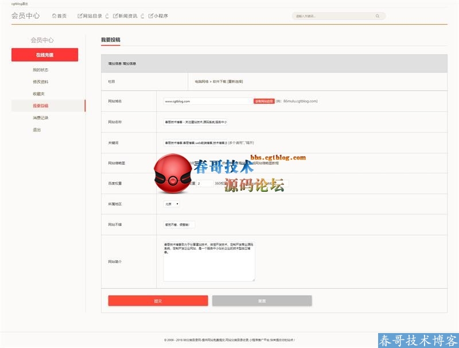Viewport: 459px width, 348px height.
Task: Select 修改资料 in the sidebar
Action: (41, 82)
